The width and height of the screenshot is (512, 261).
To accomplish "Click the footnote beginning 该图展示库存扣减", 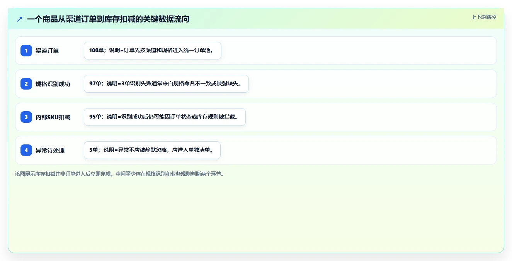I will click(119, 174).
